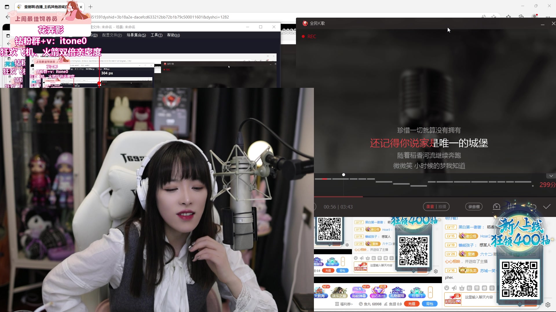This screenshot has height=312, width=556.
Task: Click the 充值 recharge button
Action: [x=412, y=304]
